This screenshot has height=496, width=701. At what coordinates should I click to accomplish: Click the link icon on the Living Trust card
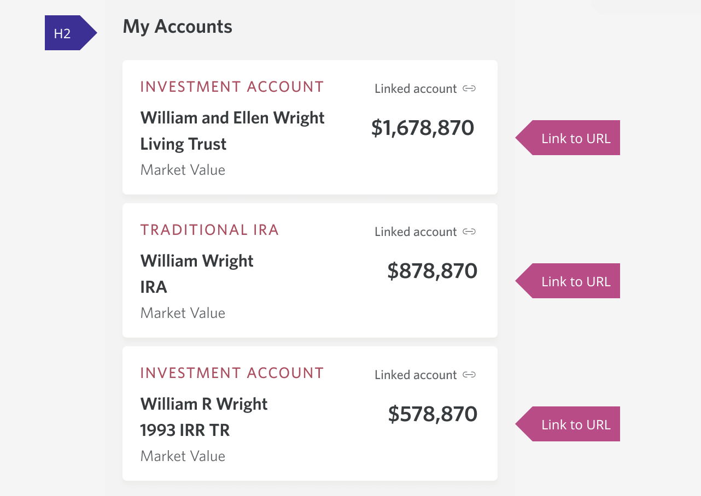coord(469,88)
